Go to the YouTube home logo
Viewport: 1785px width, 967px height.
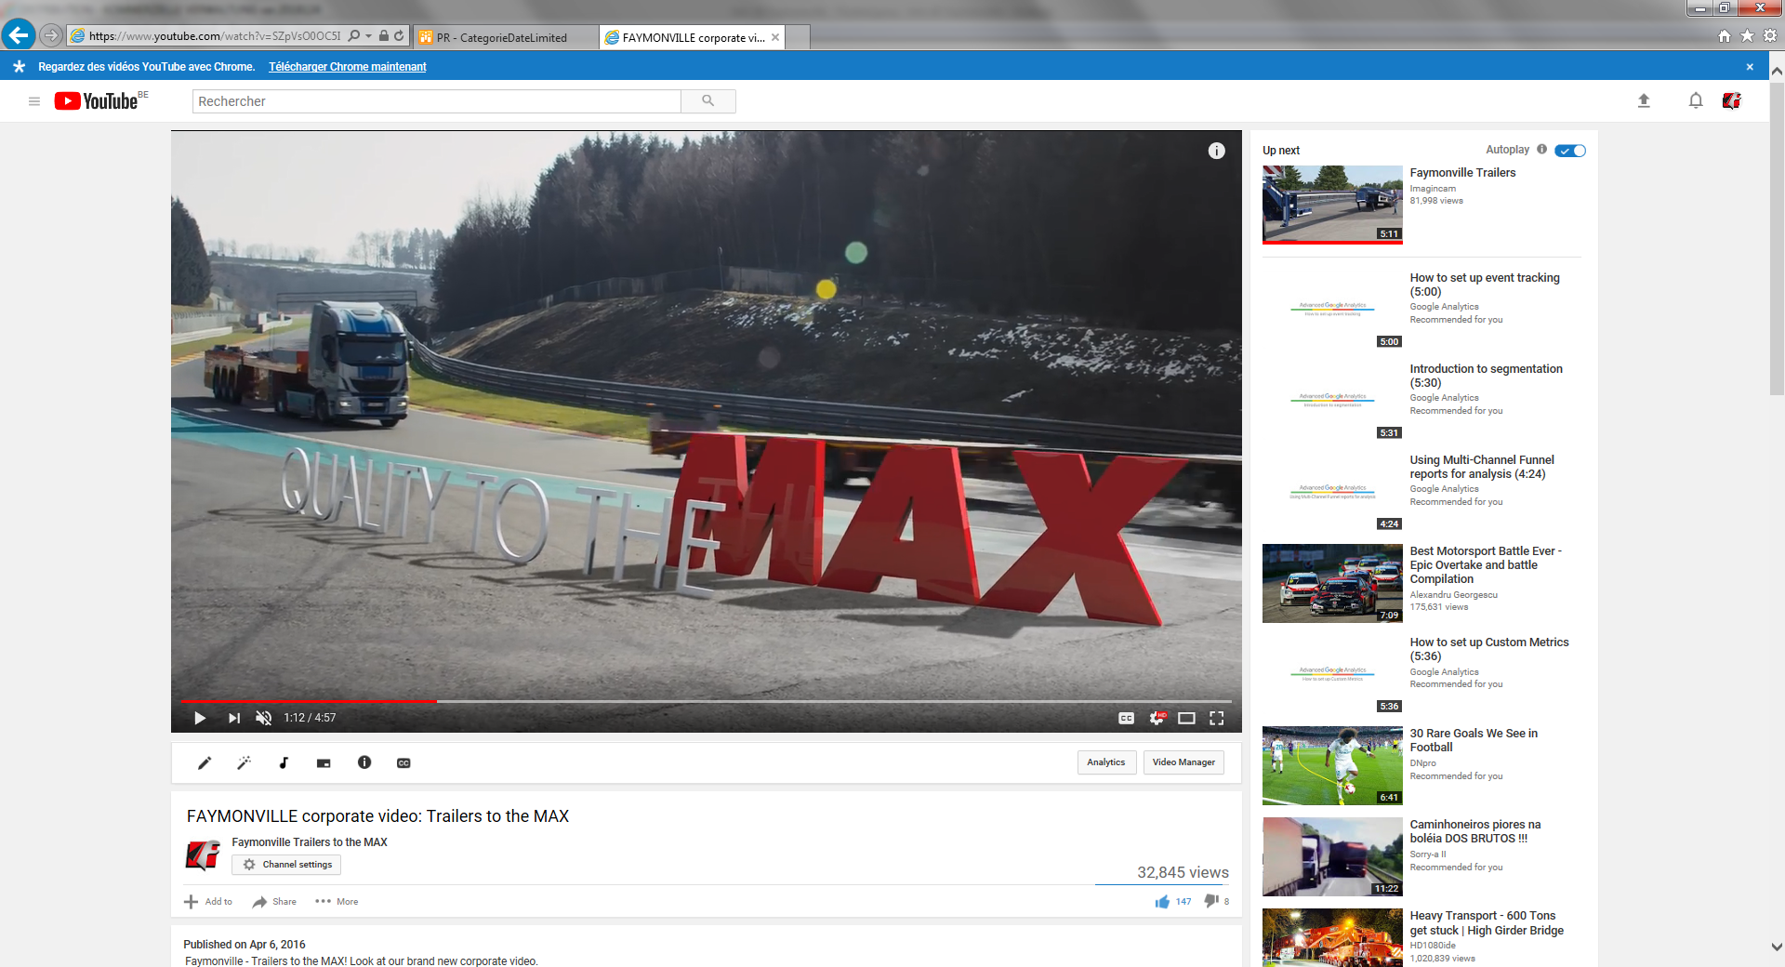[96, 101]
